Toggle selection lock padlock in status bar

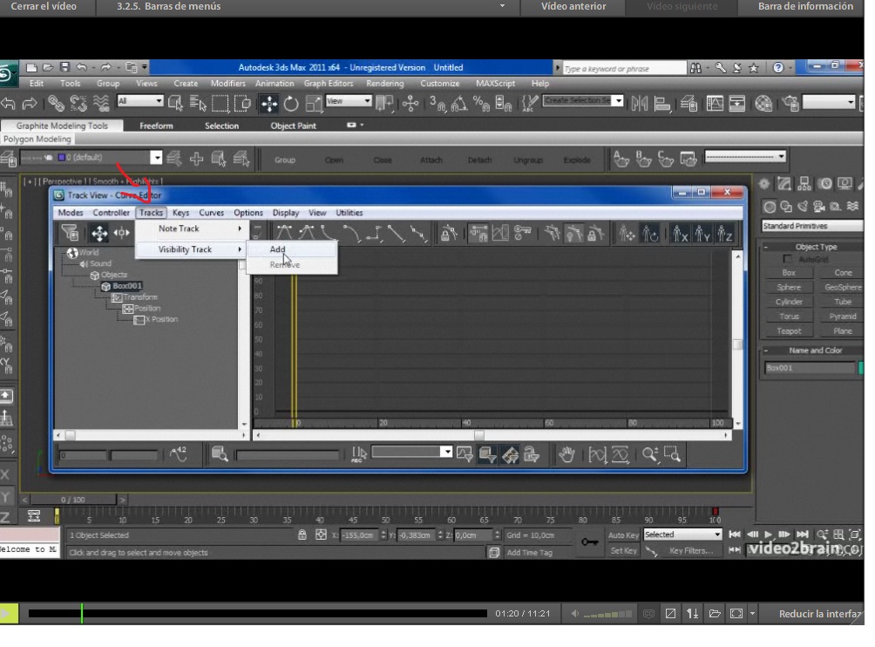(302, 535)
